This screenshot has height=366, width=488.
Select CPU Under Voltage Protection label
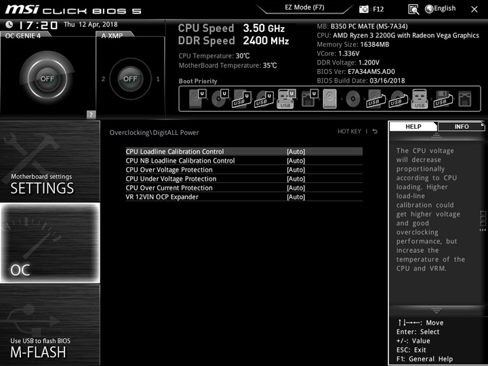click(171, 179)
